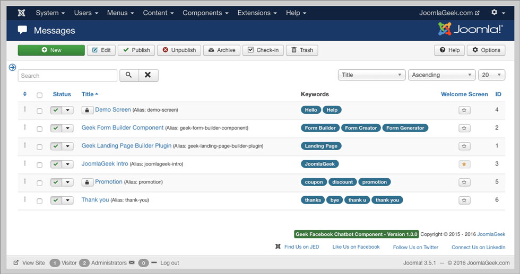Set Demo Screen as welcome screen star
This screenshot has height=274, width=520.
pos(464,110)
